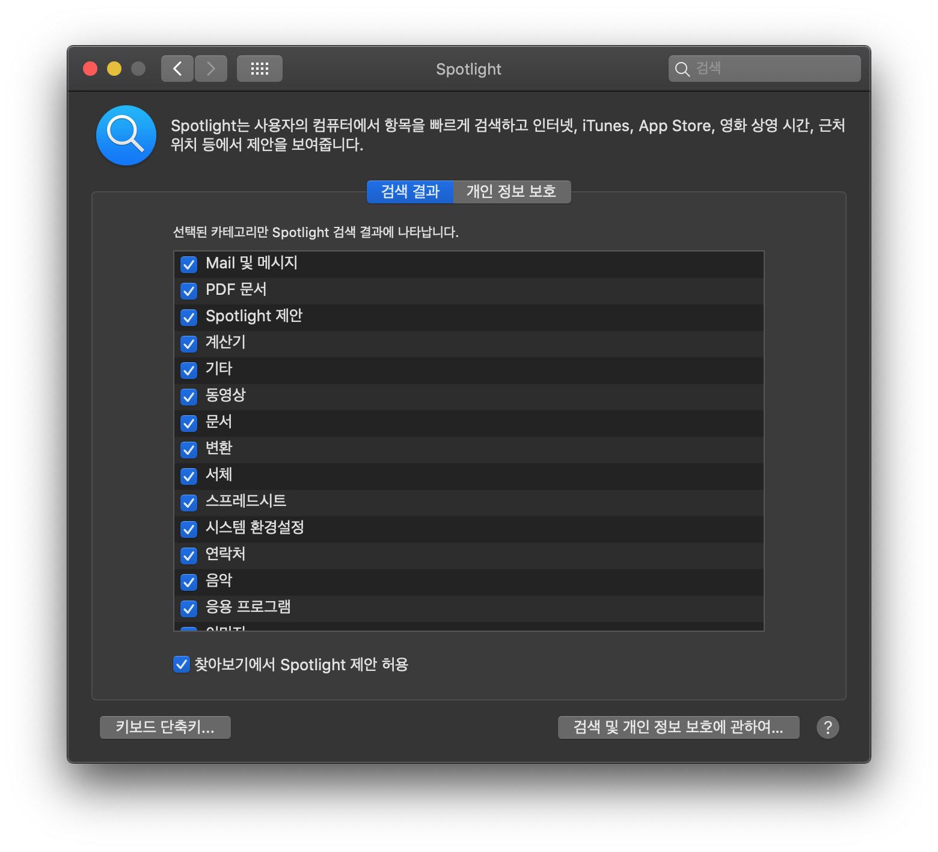This screenshot has height=852, width=938.
Task: Select the 응용 프로그램 row label
Action: [x=248, y=607]
